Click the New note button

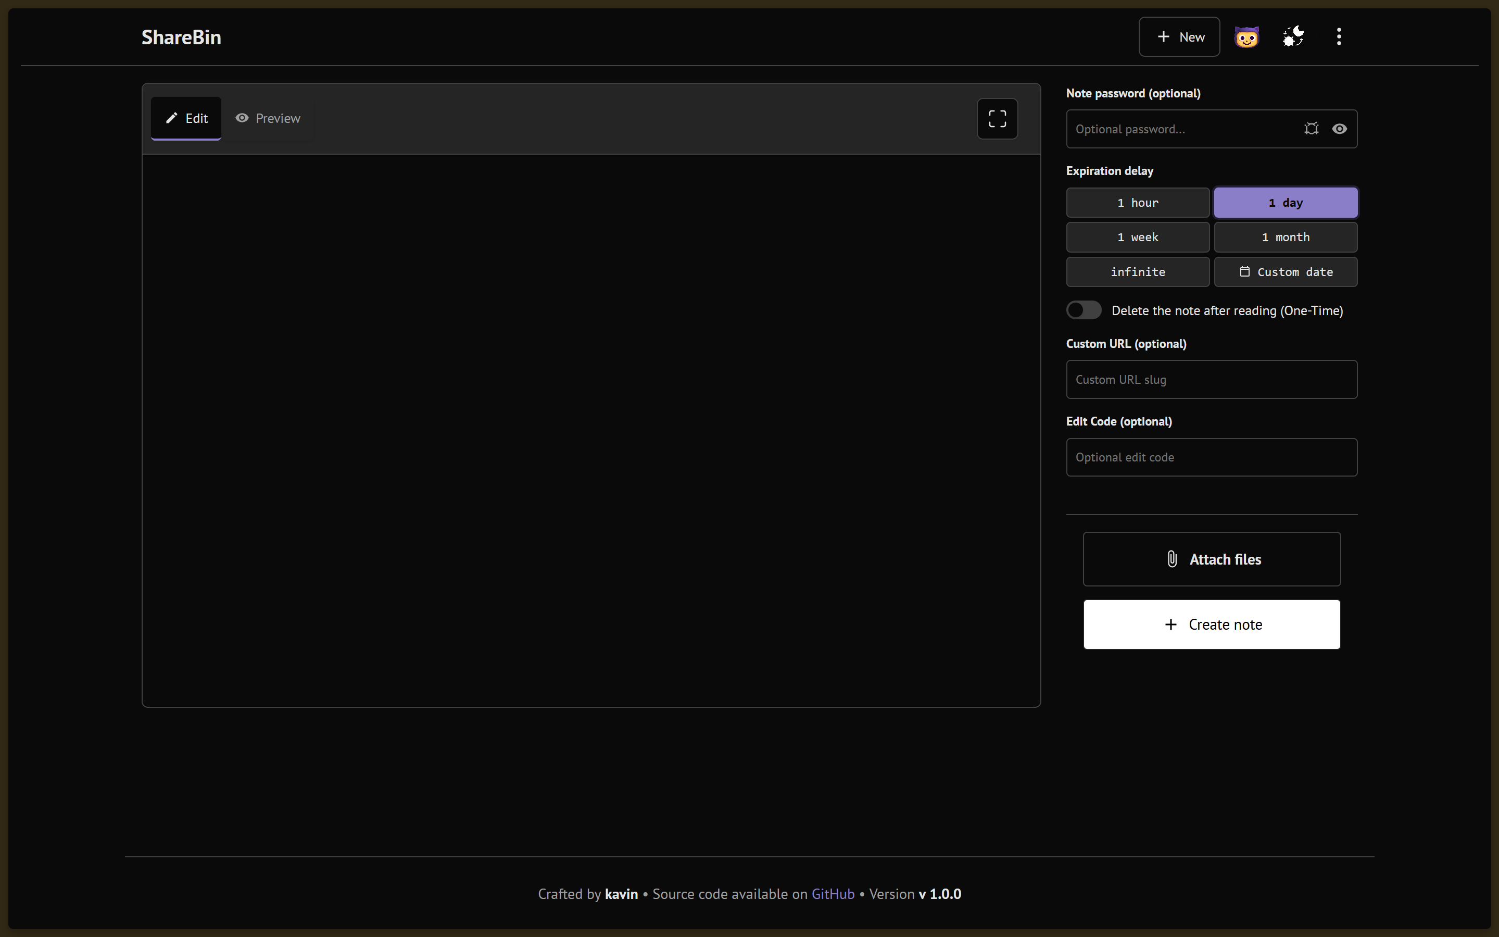[1179, 37]
